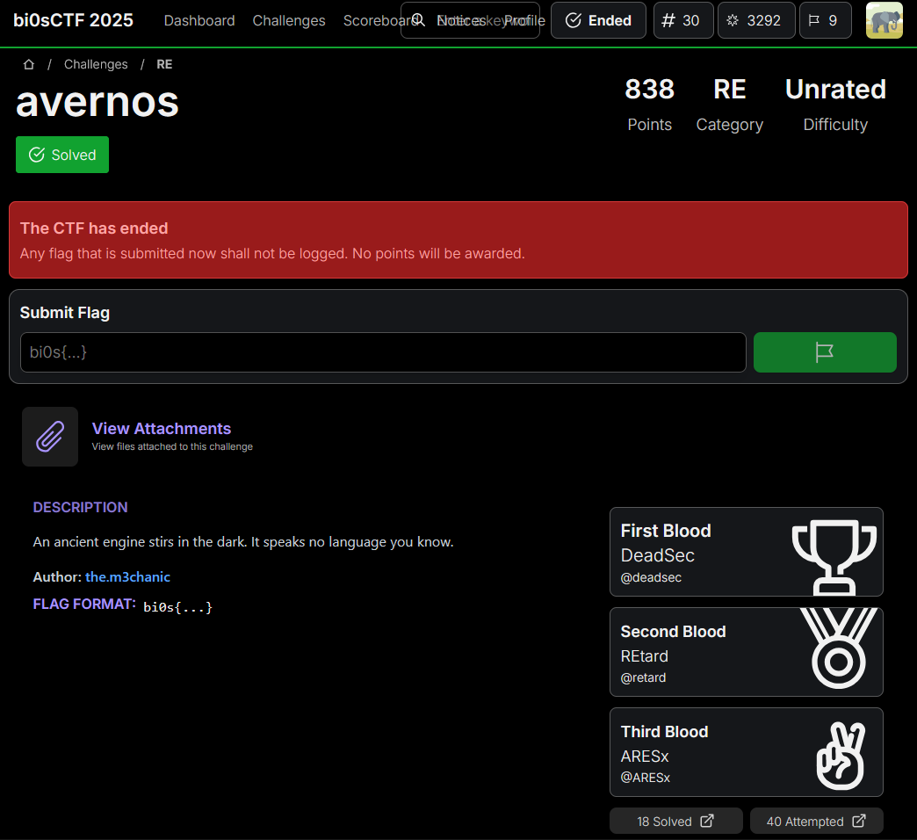917x840 pixels.
Task: Click the flag count 9 badge
Action: (x=825, y=20)
